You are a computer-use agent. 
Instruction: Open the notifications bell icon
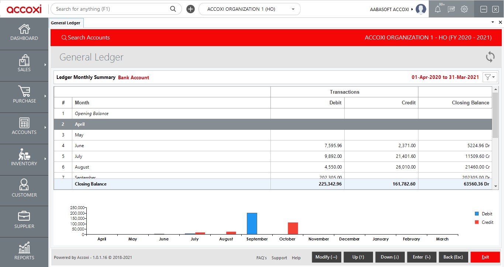coord(438,9)
